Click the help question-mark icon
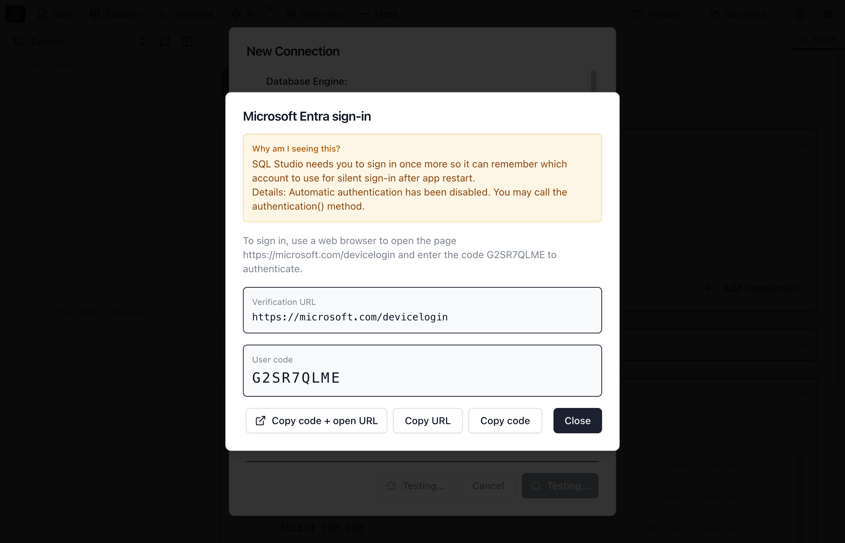The image size is (845, 543). (x=800, y=14)
